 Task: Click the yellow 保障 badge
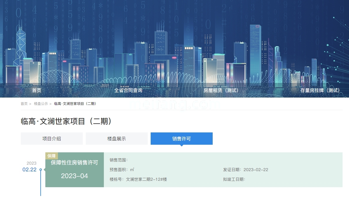click(x=51, y=156)
